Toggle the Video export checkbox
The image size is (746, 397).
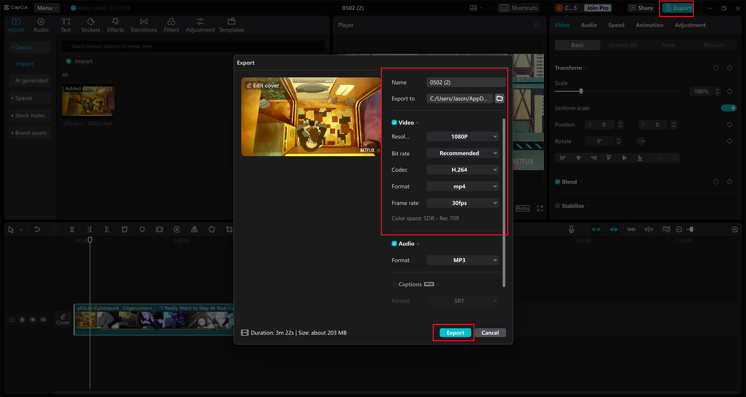click(x=394, y=122)
